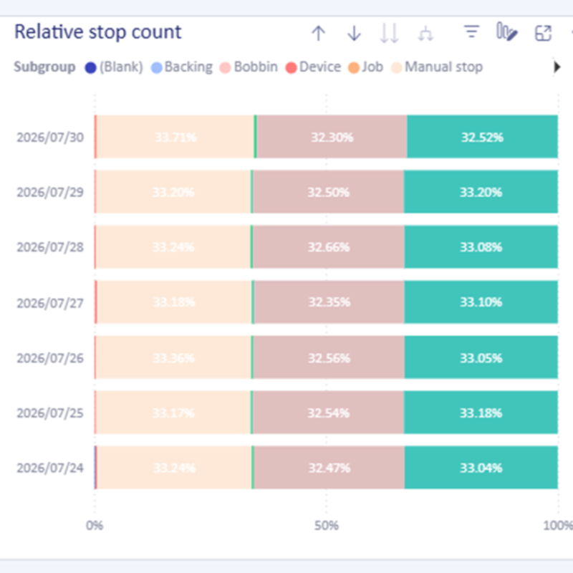The height and width of the screenshot is (573, 573).
Task: Click the 32.54% bar segment
Action: [x=328, y=413]
